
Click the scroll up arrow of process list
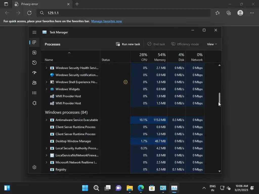point(220,65)
